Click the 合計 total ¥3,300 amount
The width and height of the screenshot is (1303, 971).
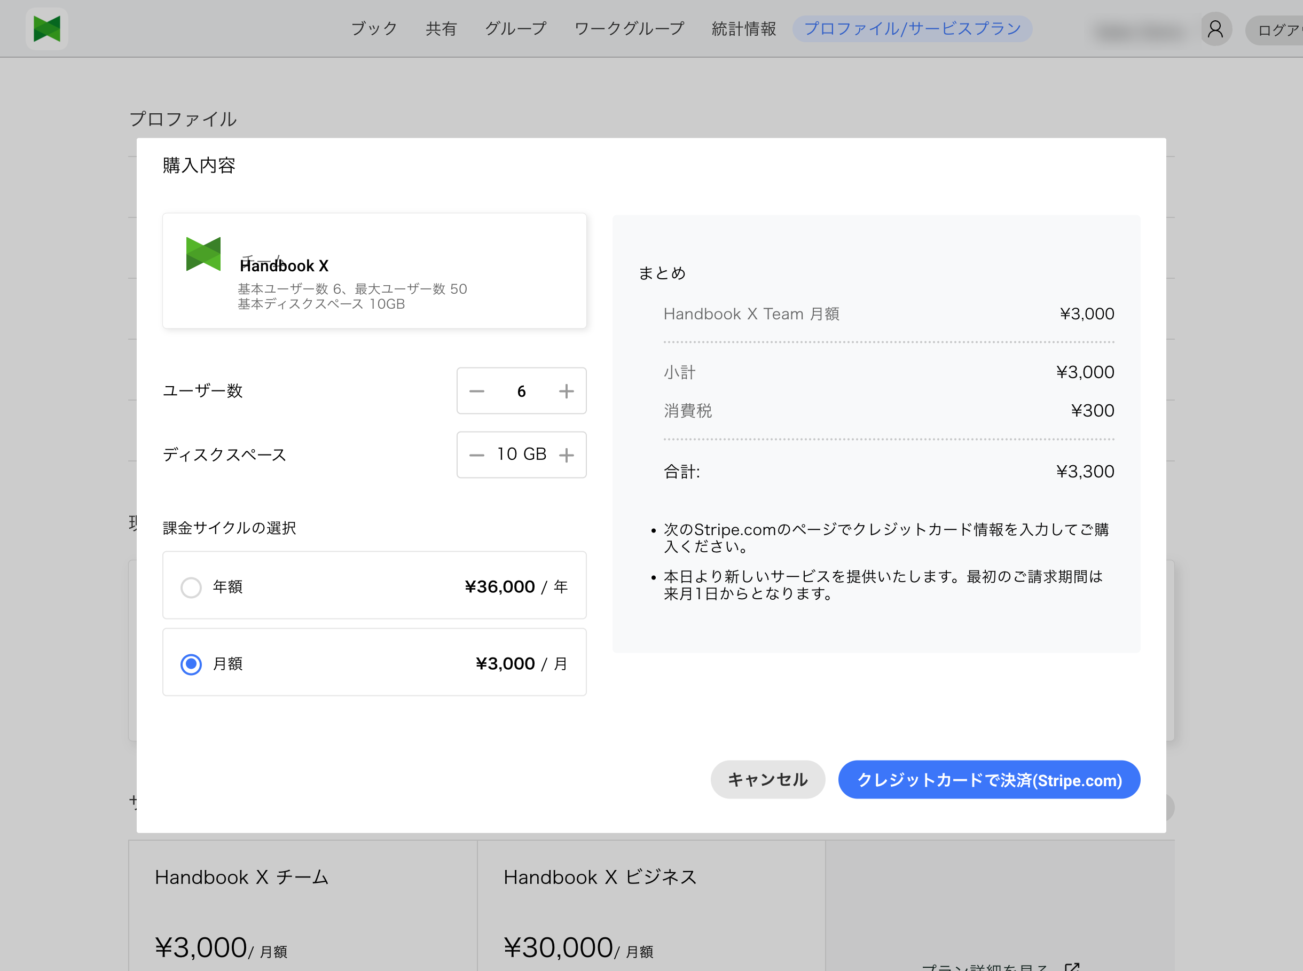tap(1085, 472)
